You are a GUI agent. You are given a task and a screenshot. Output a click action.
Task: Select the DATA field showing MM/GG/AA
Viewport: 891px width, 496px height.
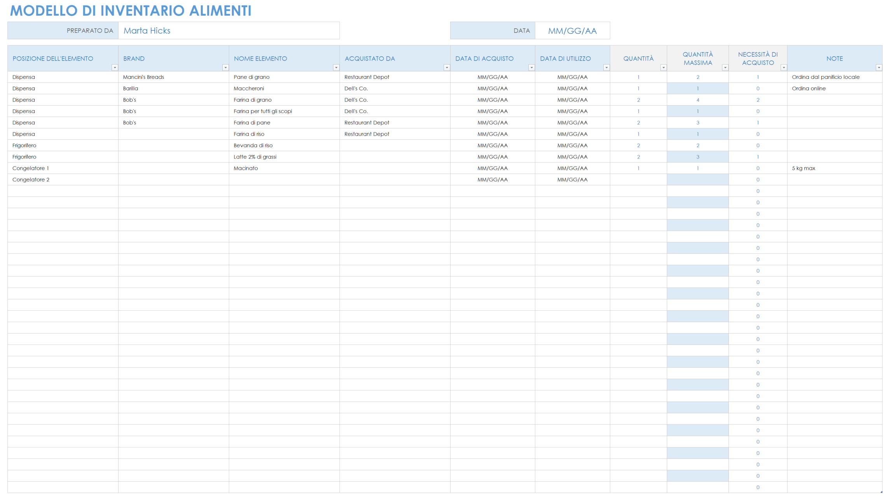[x=572, y=31]
